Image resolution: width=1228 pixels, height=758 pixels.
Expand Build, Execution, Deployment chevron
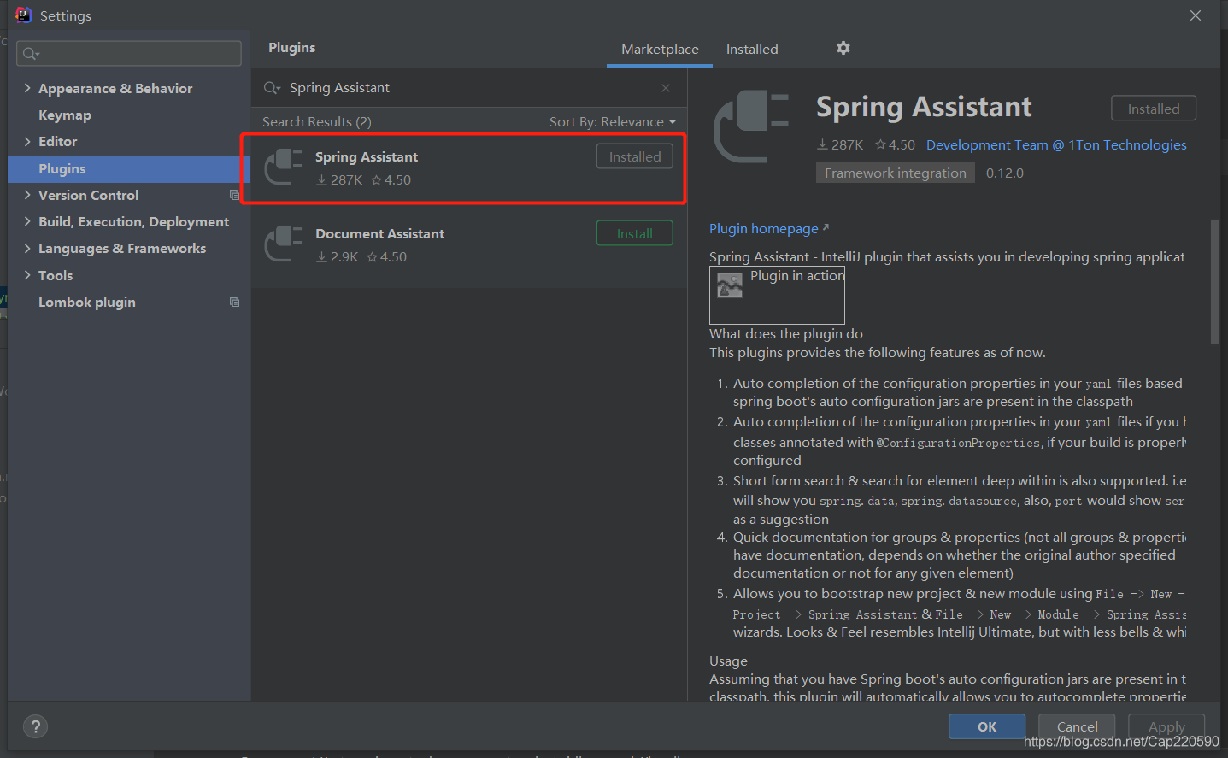tap(27, 221)
